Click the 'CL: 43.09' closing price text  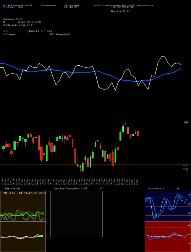tap(70, 7)
